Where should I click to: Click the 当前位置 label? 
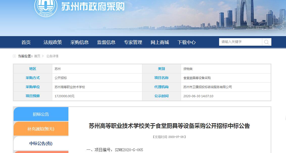pos(25,56)
